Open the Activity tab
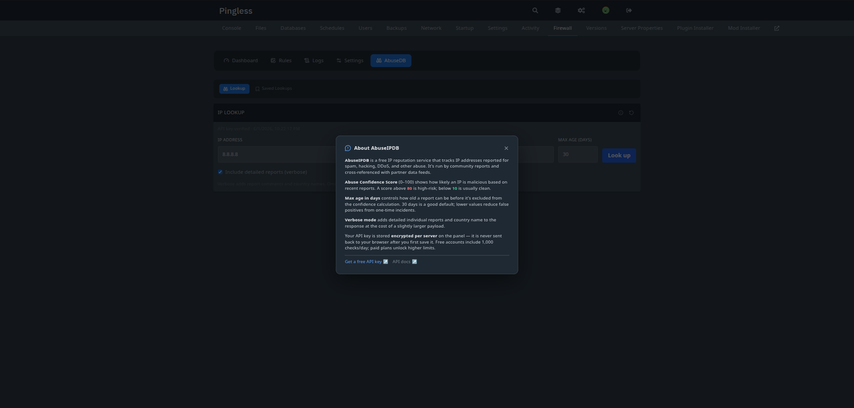This screenshot has width=854, height=408. click(530, 28)
